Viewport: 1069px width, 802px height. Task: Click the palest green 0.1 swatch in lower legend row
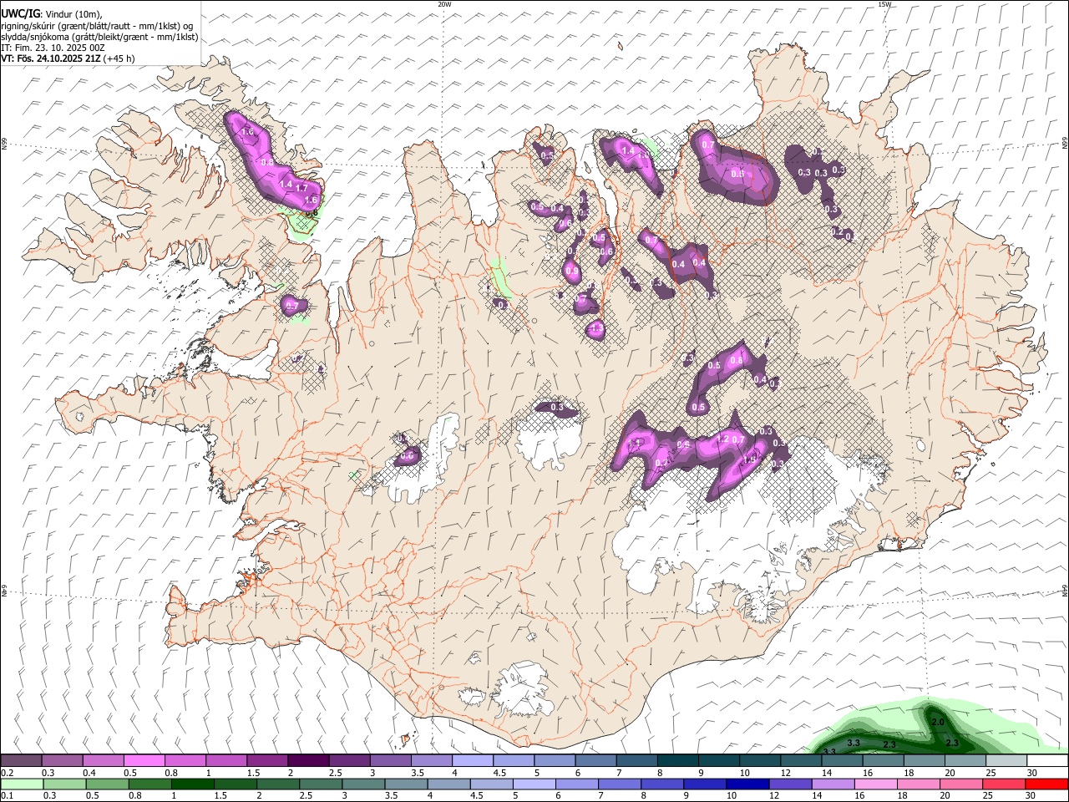pos(22,784)
